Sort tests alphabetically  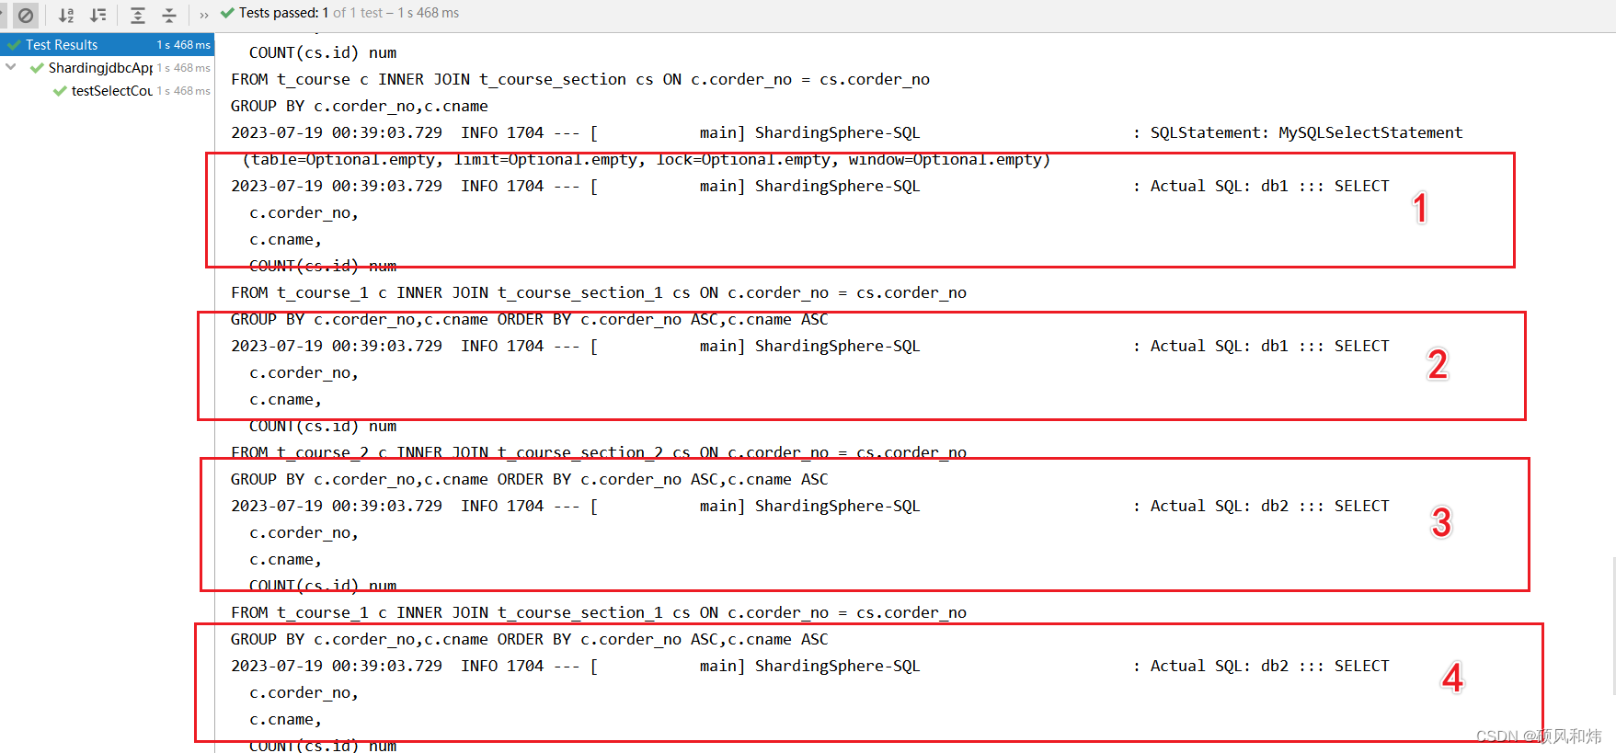pos(65,15)
